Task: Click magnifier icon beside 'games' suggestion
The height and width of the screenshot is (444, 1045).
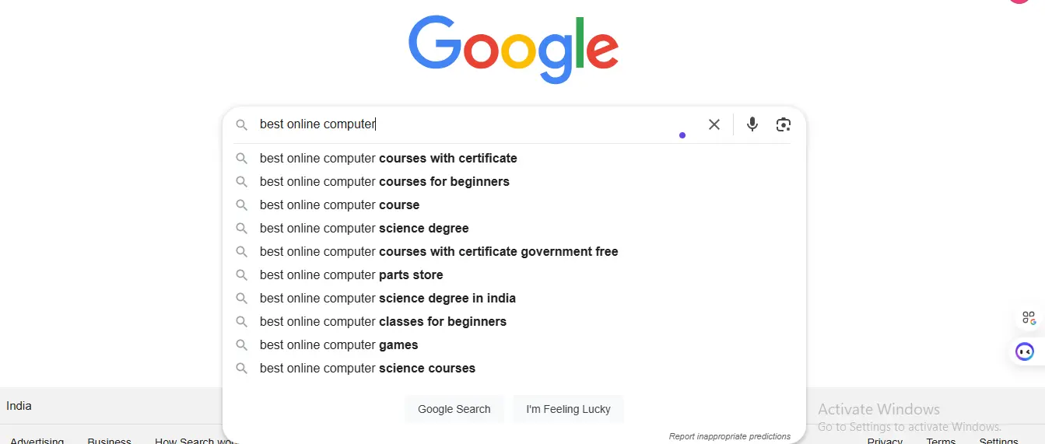Action: 242,345
